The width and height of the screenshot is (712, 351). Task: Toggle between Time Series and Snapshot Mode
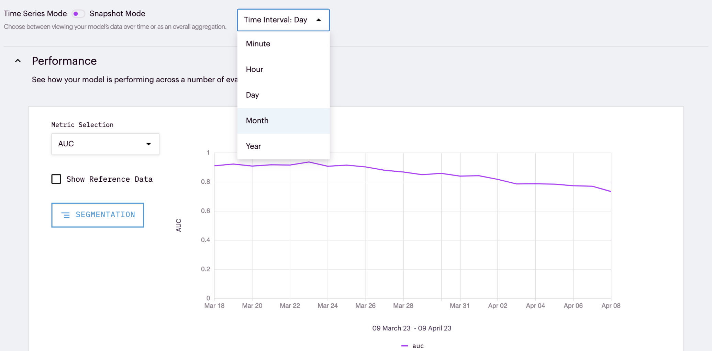click(x=78, y=14)
